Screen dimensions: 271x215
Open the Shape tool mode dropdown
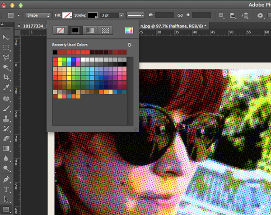(38, 15)
